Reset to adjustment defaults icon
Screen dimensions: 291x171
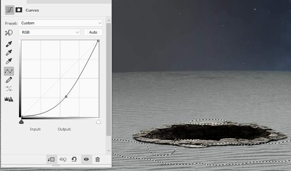coord(74,159)
